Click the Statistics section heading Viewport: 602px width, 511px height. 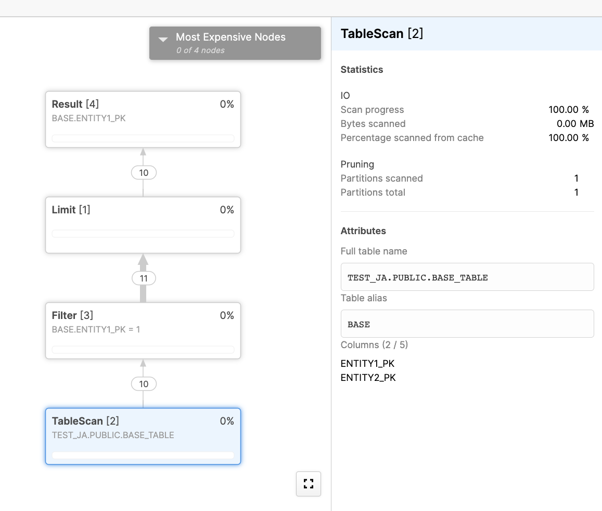point(362,70)
